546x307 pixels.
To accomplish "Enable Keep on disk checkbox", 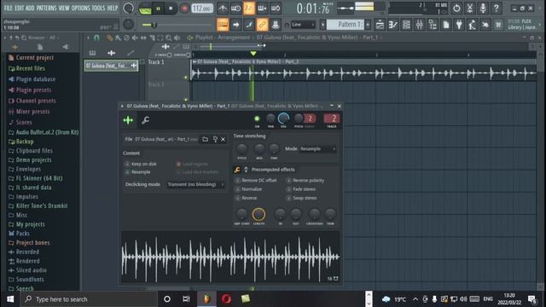I will coord(127,164).
